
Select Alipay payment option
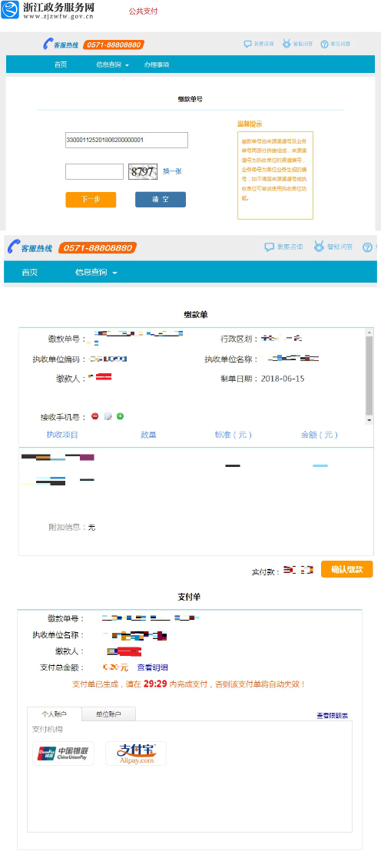coord(136,753)
